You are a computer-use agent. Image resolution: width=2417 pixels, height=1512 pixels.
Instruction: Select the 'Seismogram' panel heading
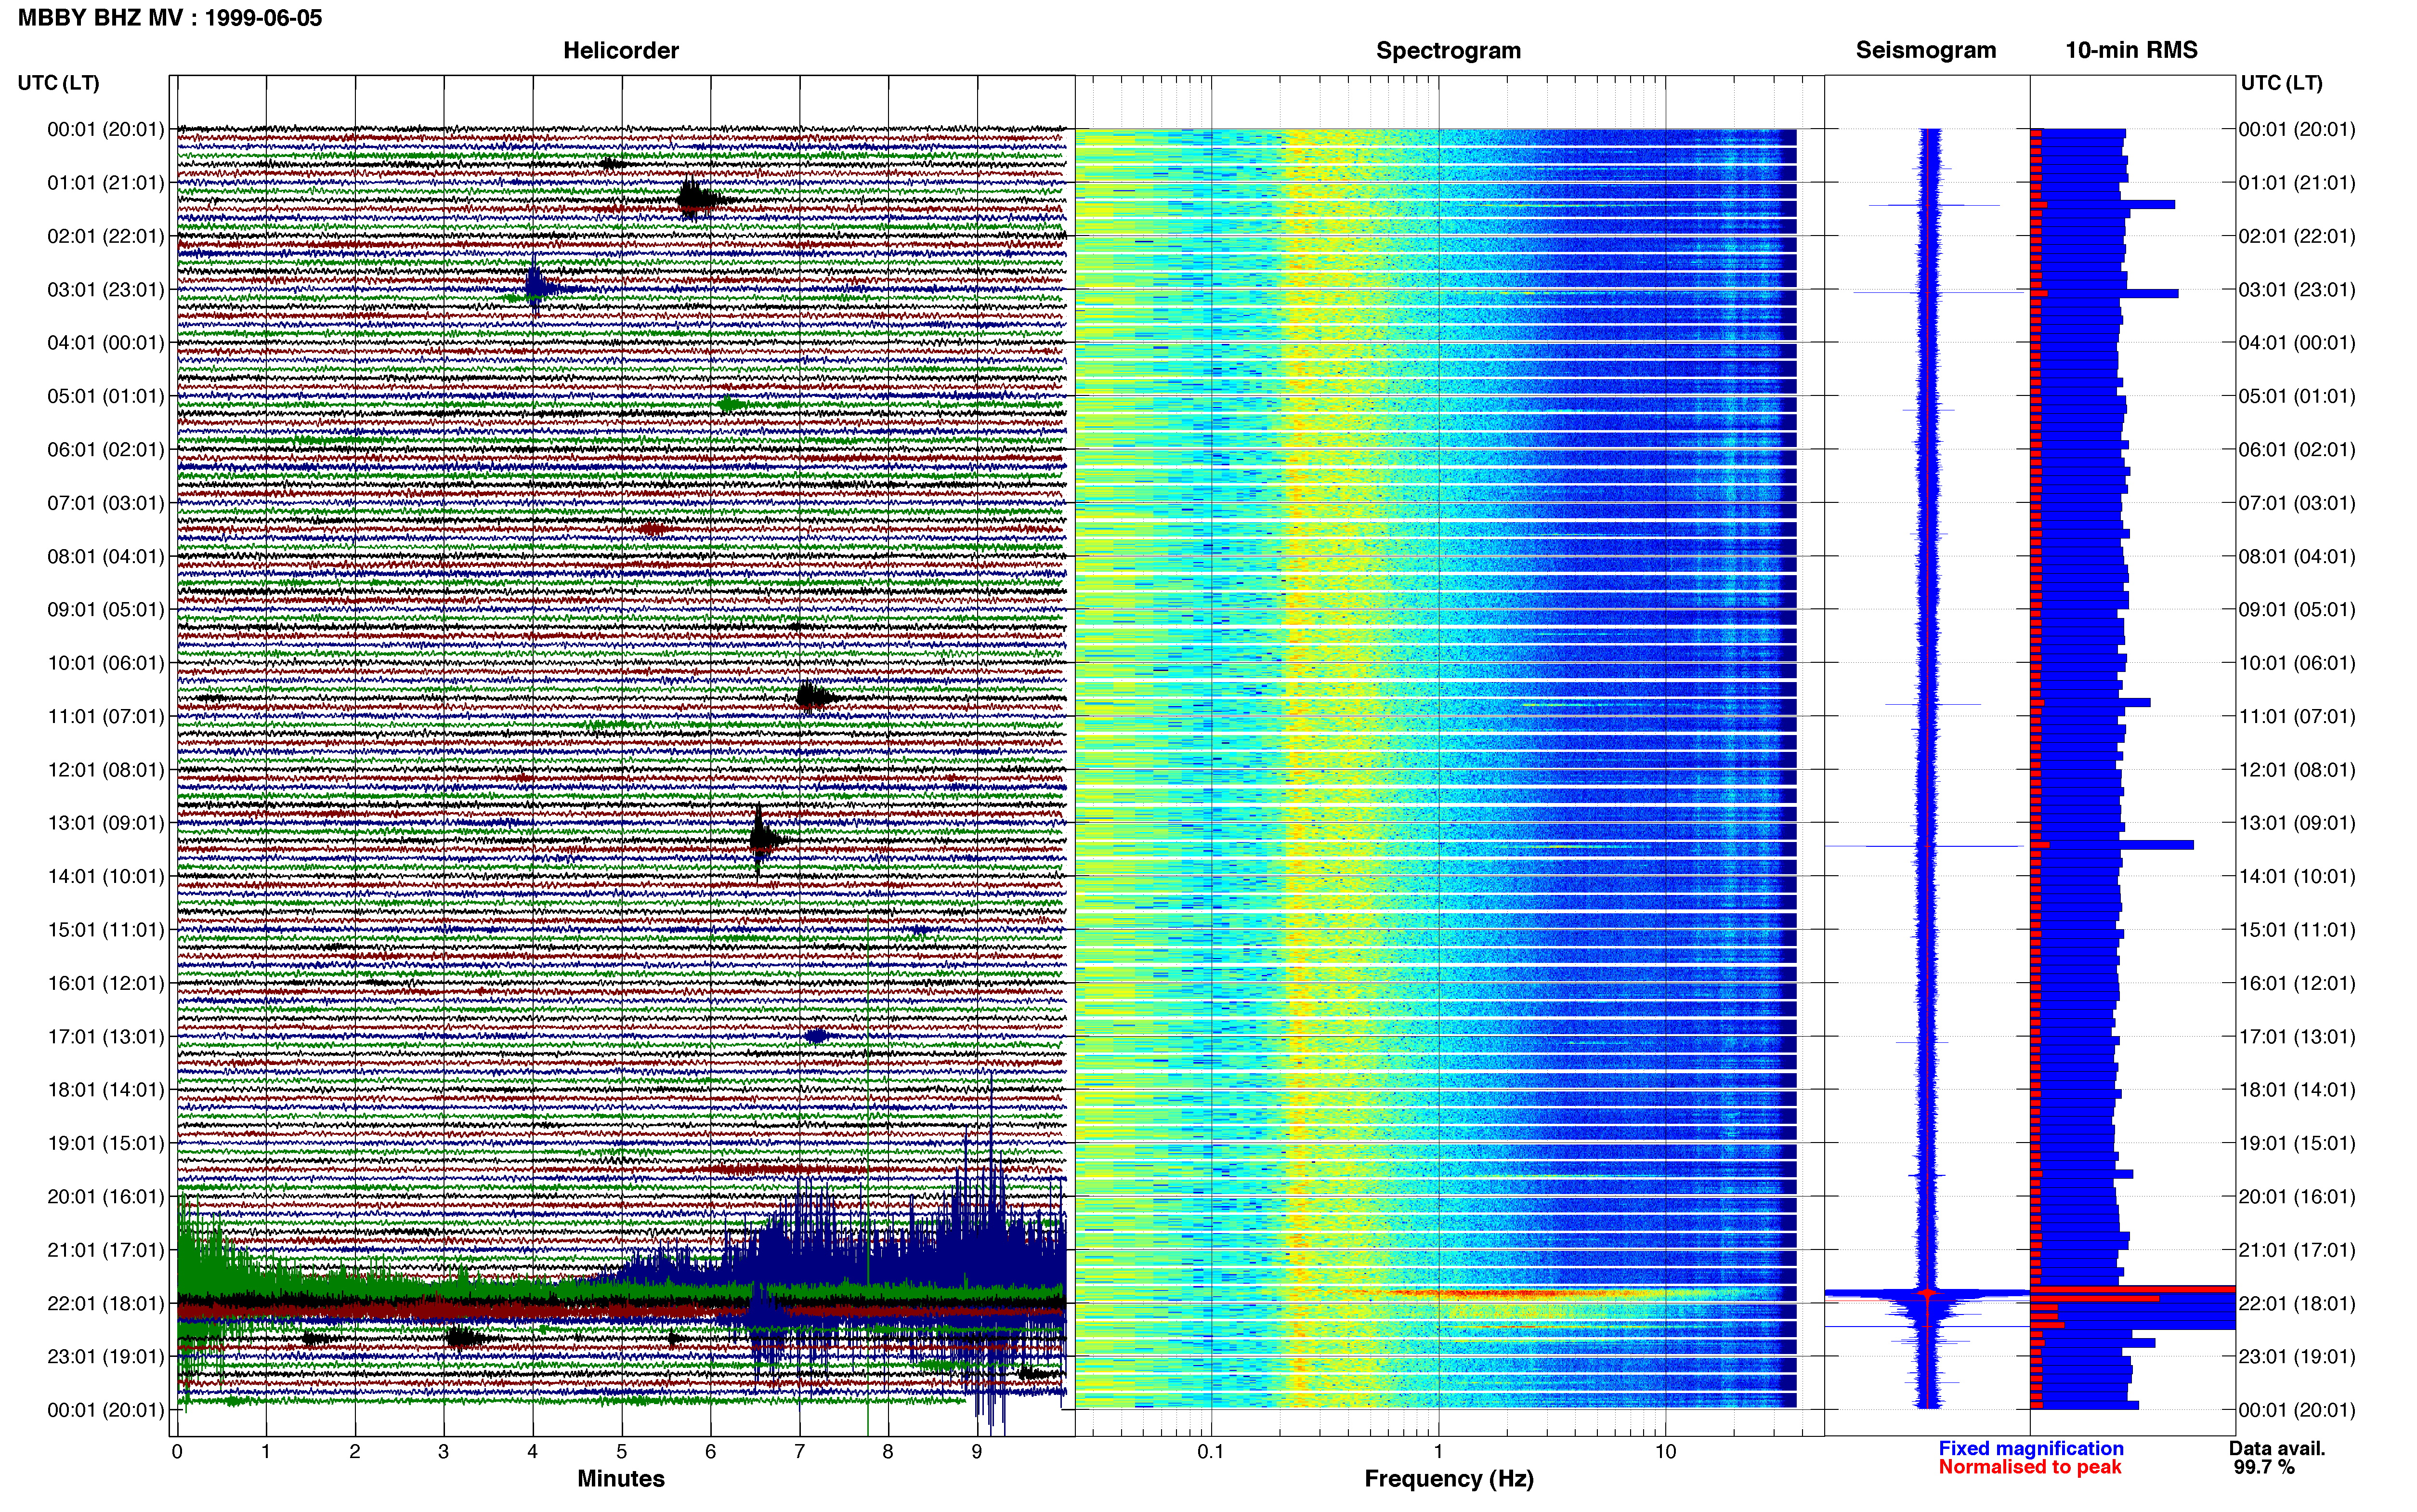tap(1926, 50)
